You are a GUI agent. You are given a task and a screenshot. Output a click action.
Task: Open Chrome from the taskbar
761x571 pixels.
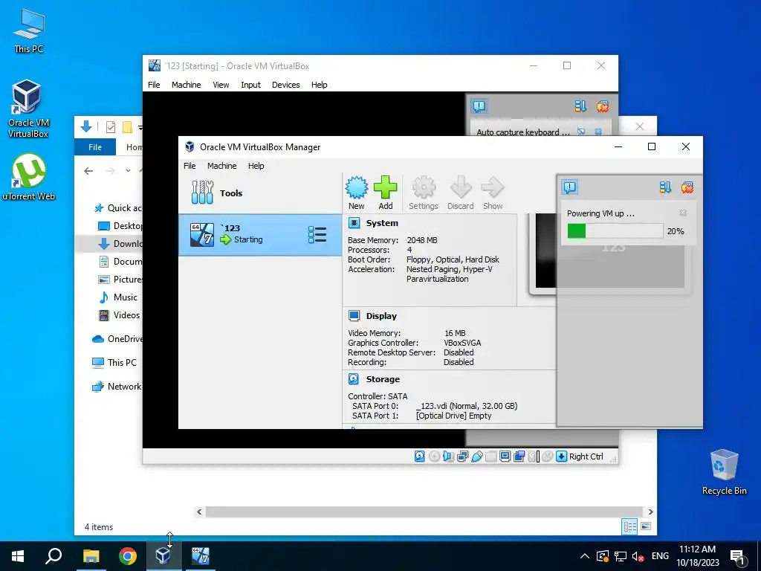pyautogui.click(x=128, y=556)
